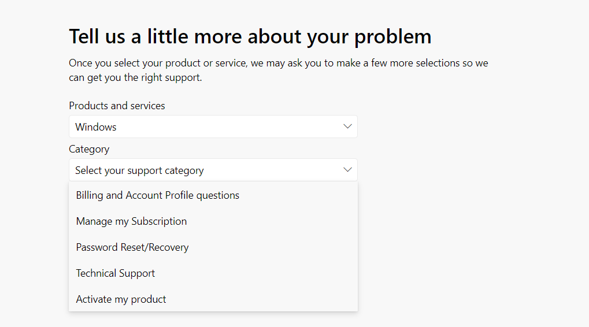The width and height of the screenshot is (589, 327).
Task: Click the selected 'Windows' value text
Action: click(x=96, y=127)
